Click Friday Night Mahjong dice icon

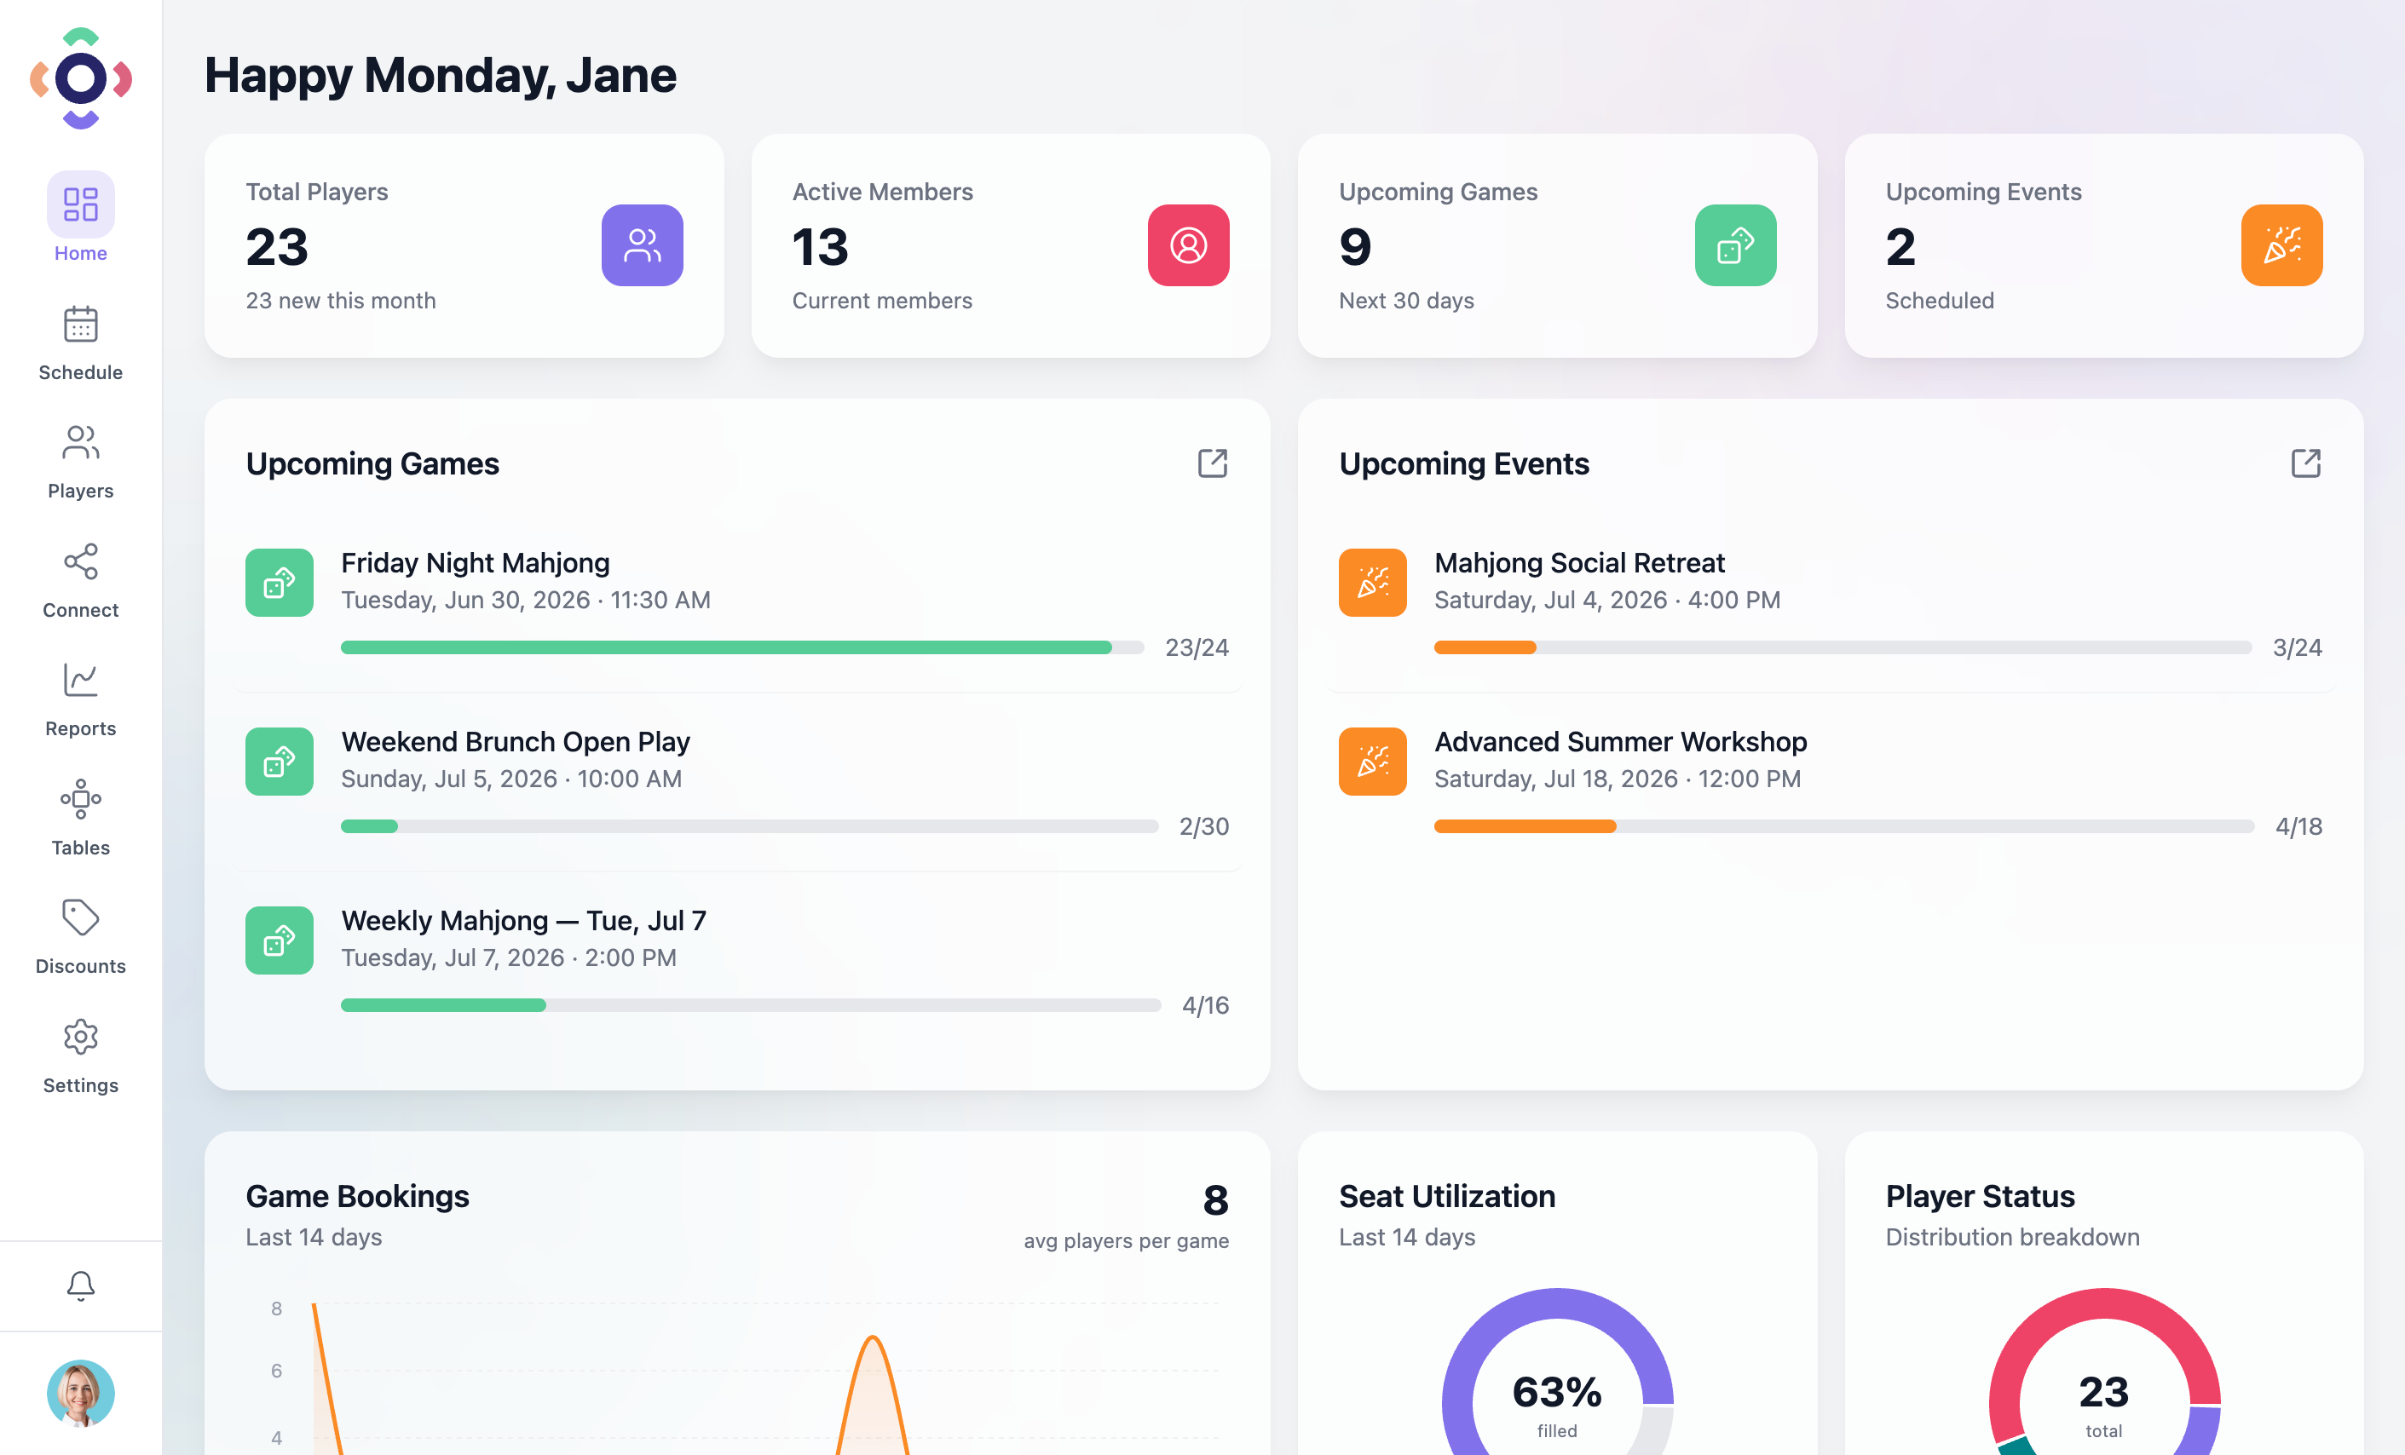click(280, 583)
